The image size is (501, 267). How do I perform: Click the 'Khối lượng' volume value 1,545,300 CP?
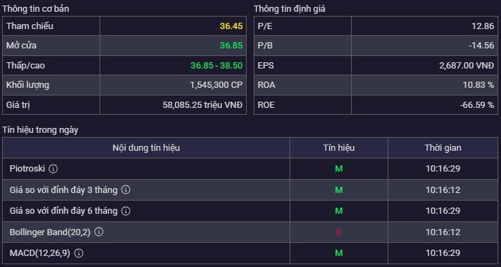[x=216, y=85]
